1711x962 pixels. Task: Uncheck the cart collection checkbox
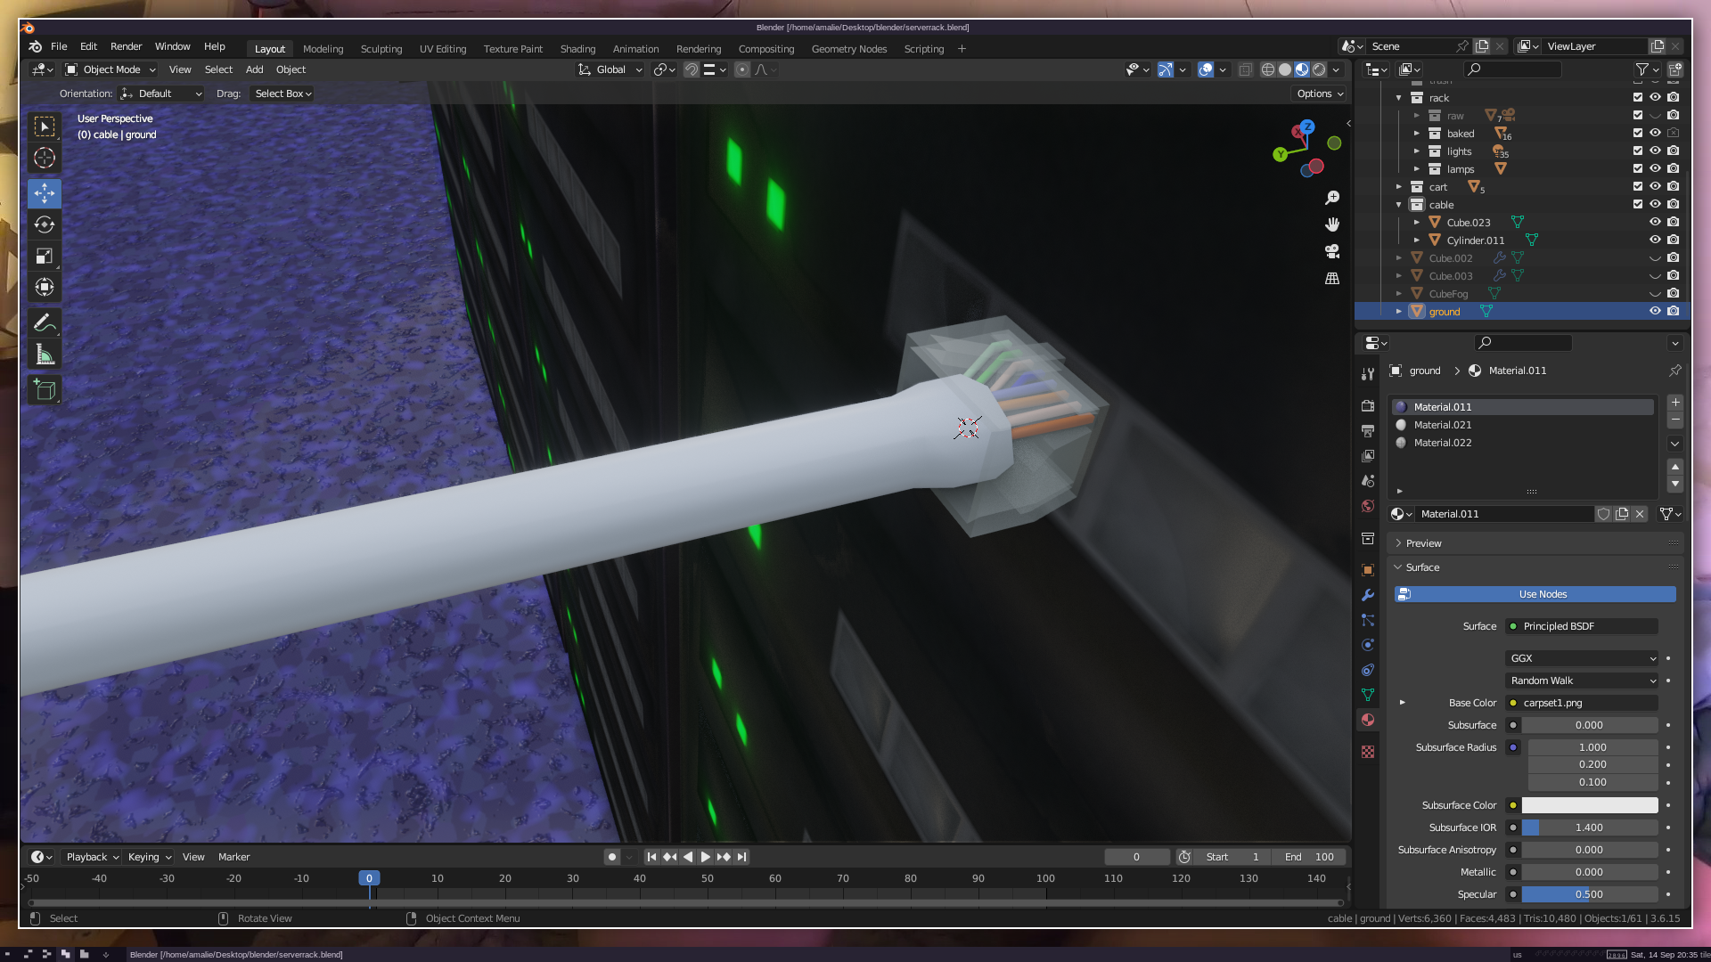[1638, 187]
